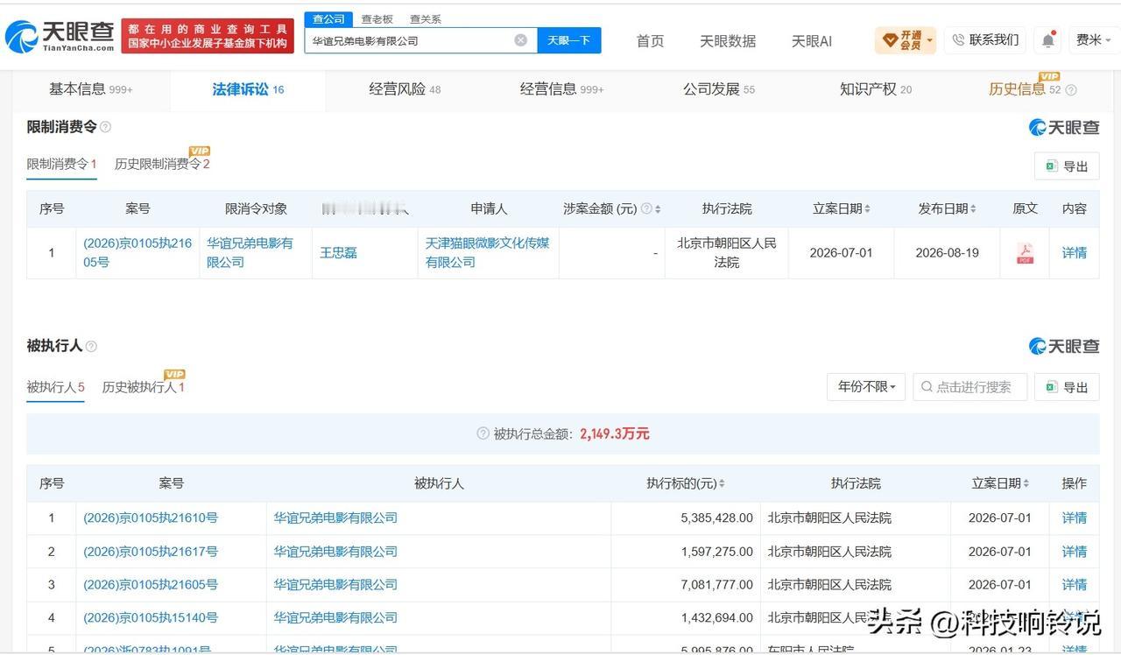This screenshot has width=1121, height=655.
Task: Open 经营风险 tab
Action: pyautogui.click(x=405, y=89)
